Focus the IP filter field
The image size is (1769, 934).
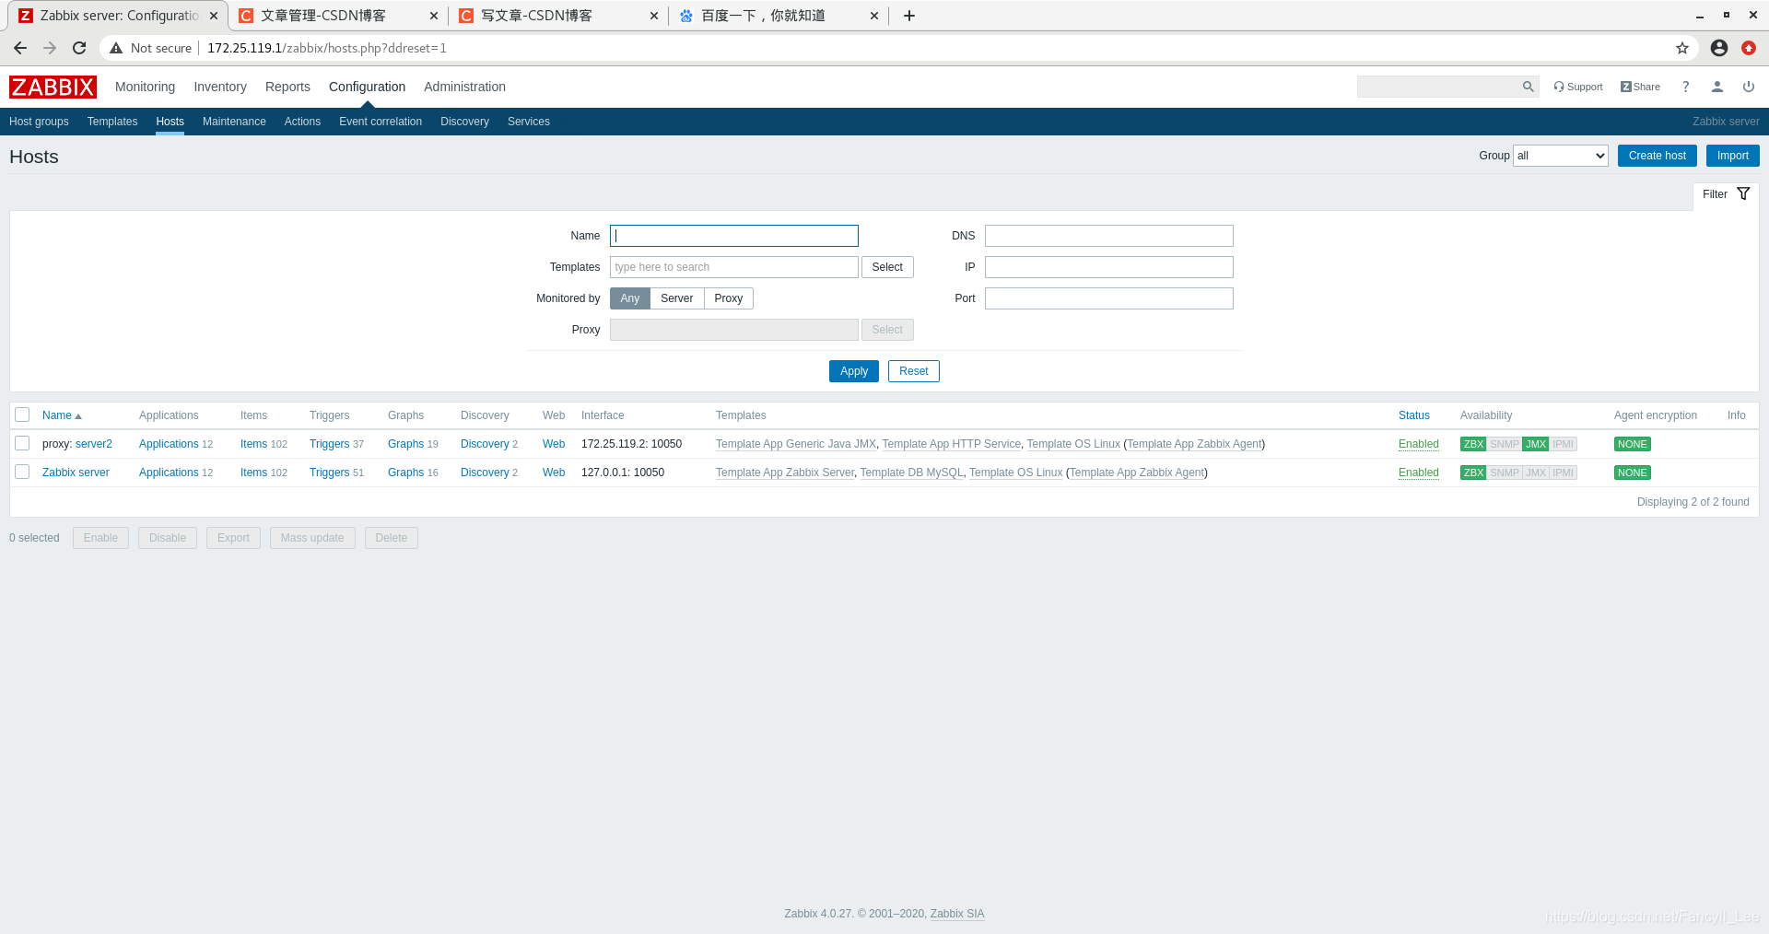[1108, 267]
